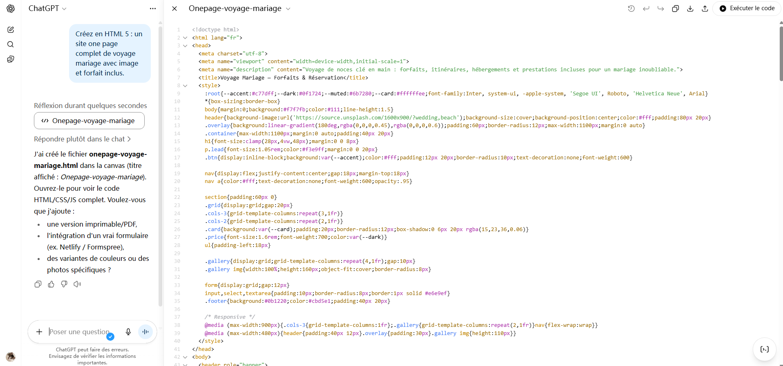The width and height of the screenshot is (783, 366).
Task: Start a new chat with pencil icon
Action: 11,30
